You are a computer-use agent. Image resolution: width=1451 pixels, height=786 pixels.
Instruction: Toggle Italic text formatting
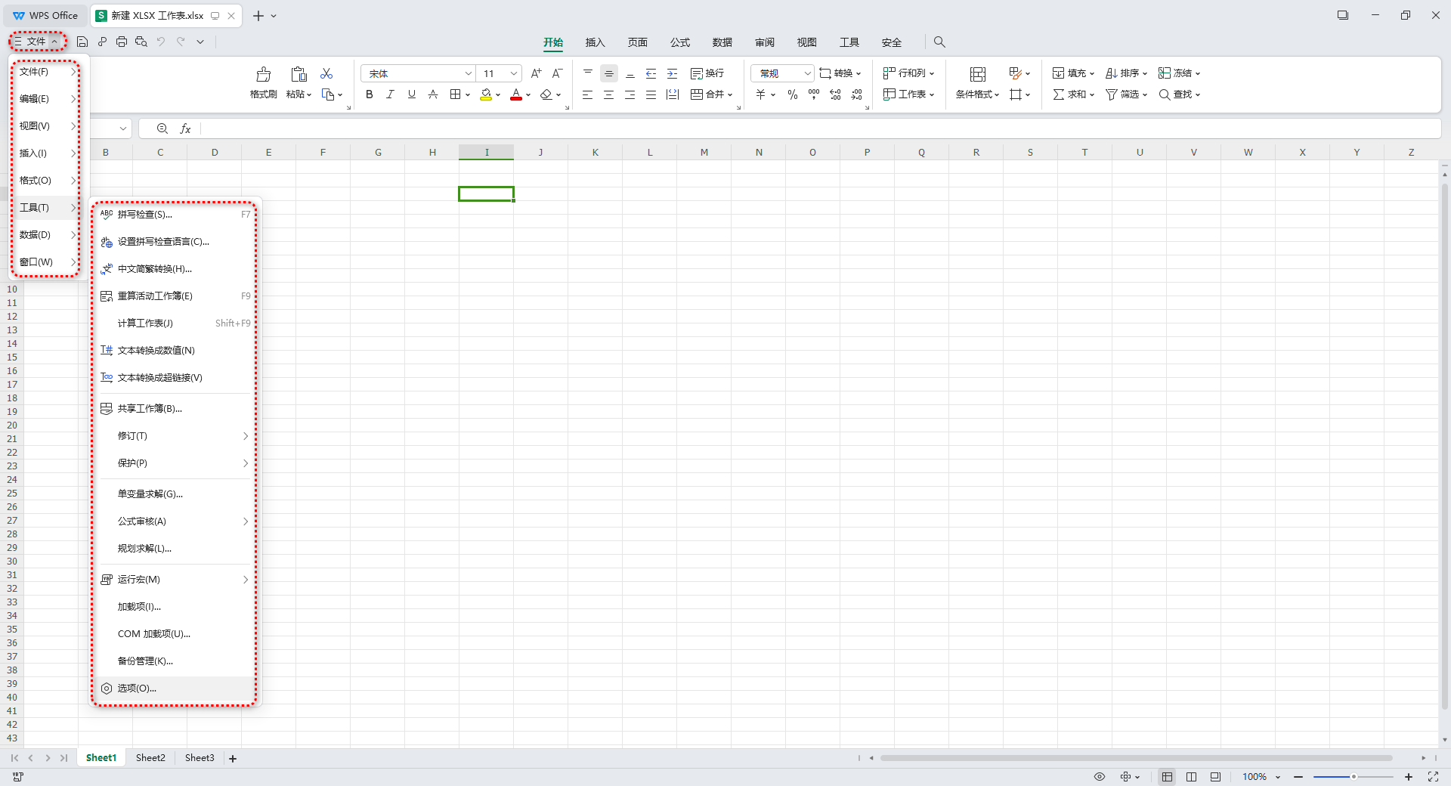(390, 94)
